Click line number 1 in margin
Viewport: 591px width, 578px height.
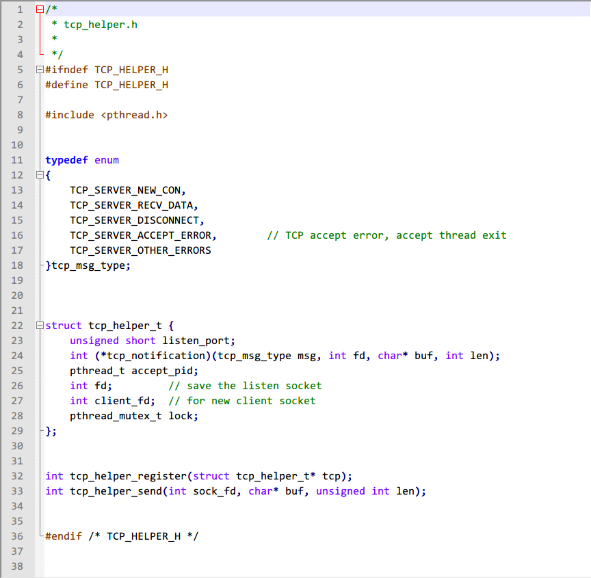[x=20, y=10]
